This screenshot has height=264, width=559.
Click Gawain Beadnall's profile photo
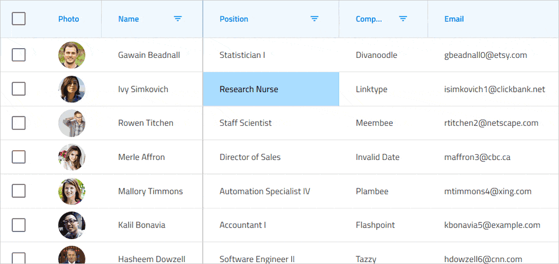pyautogui.click(x=72, y=55)
